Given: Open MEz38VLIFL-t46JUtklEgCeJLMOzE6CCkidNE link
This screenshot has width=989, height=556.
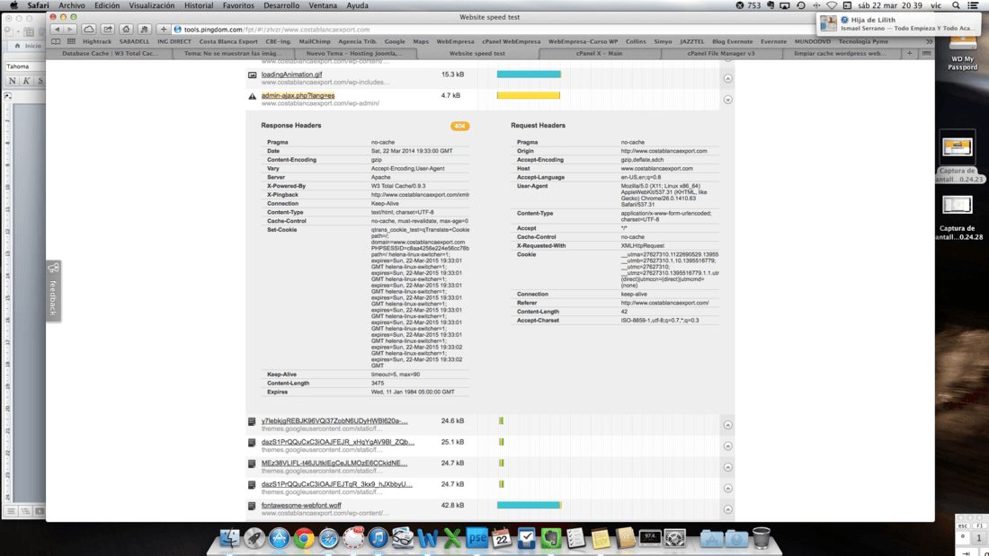Looking at the screenshot, I should 334,463.
